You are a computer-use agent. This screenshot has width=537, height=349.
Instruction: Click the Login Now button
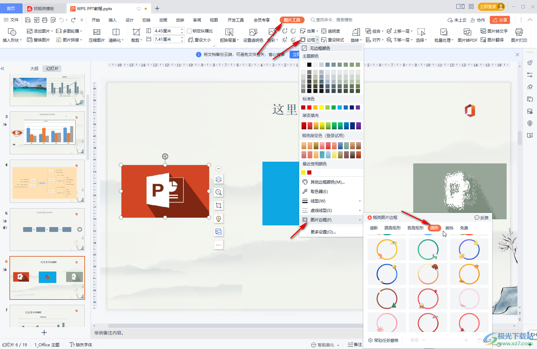(491, 6)
